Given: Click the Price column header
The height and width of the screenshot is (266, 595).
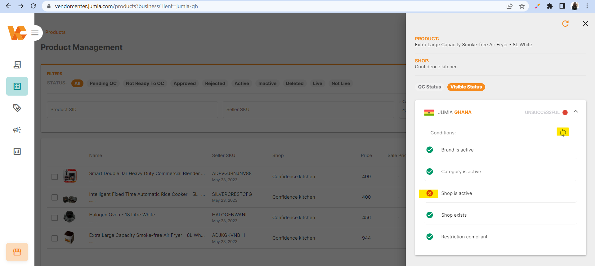Looking at the screenshot, I should [366, 156].
